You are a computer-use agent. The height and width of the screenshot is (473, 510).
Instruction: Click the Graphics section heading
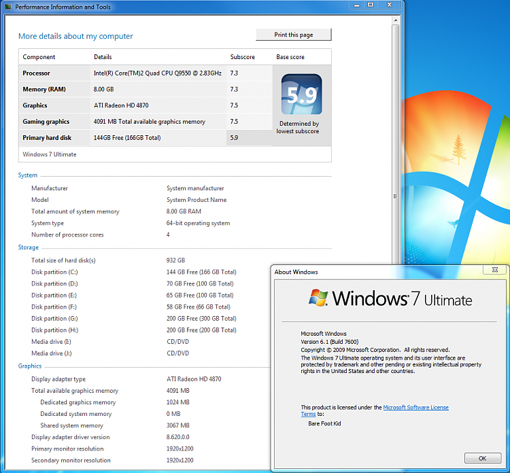click(30, 366)
